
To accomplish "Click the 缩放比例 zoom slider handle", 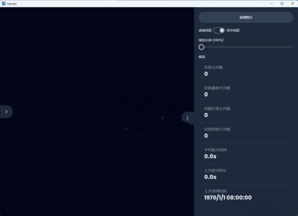I will pos(202,47).
